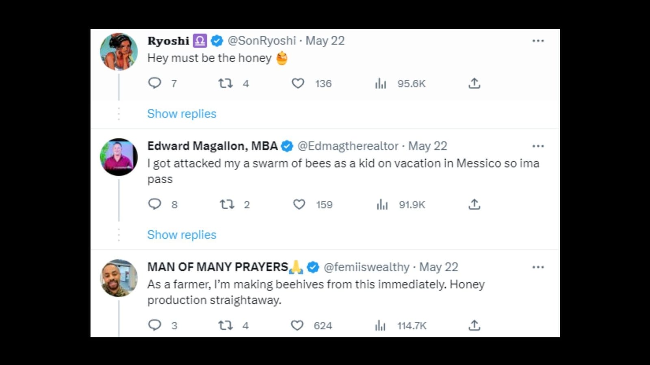
Task: Open the share menu on Edward Magallon's tweet
Action: tap(474, 204)
